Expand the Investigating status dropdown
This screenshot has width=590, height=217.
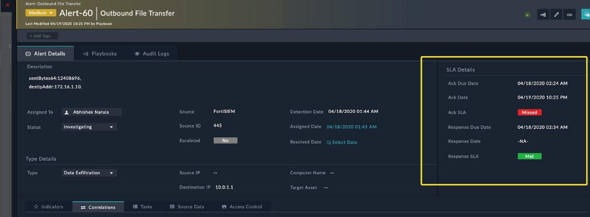click(x=89, y=127)
